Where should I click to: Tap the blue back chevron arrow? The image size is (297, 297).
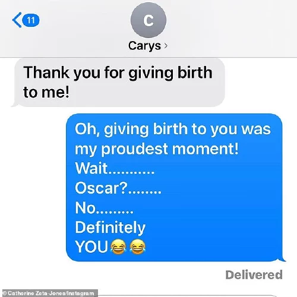click(17, 20)
